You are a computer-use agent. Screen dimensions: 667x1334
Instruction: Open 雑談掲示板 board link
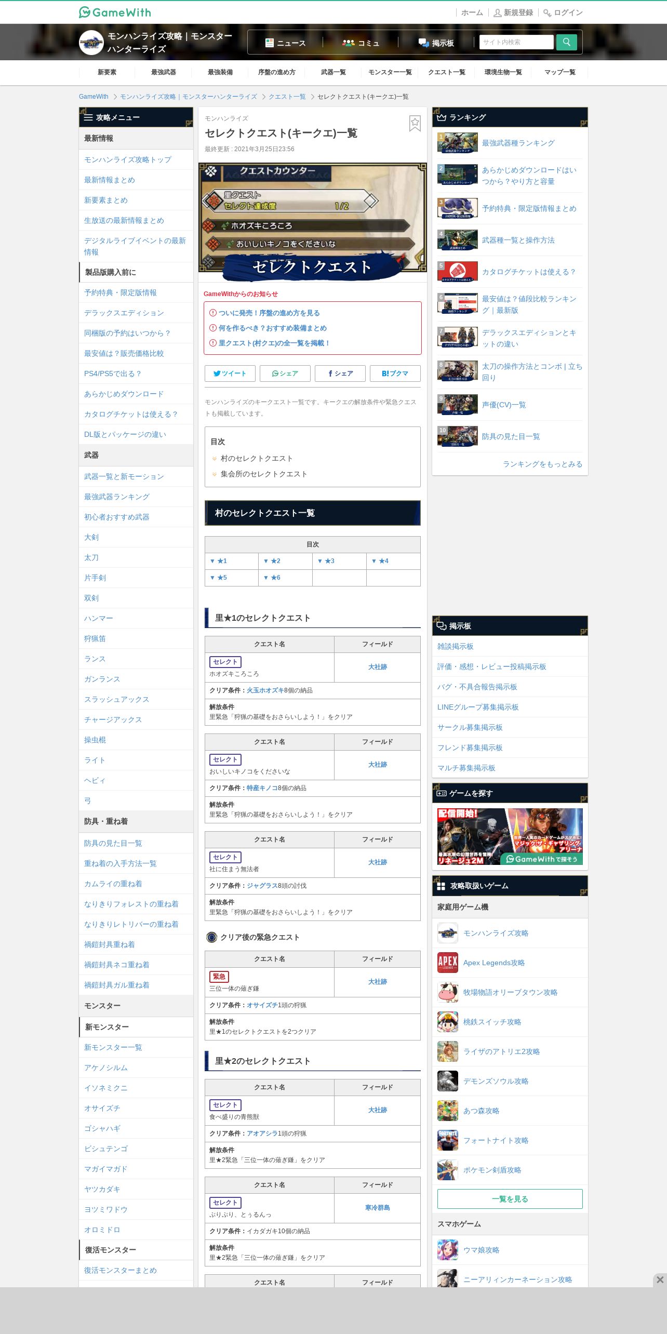[x=456, y=646]
